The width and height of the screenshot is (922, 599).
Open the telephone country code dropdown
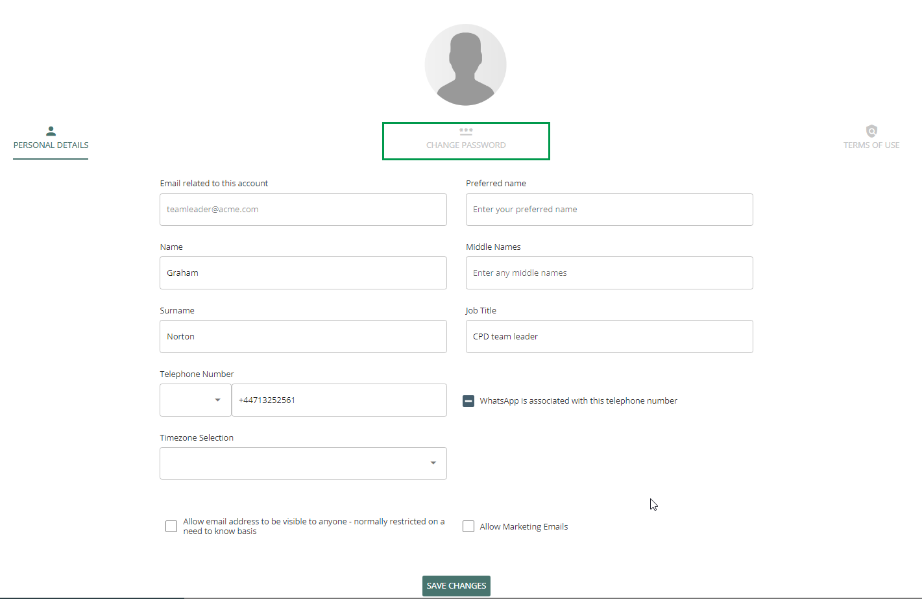[195, 400]
